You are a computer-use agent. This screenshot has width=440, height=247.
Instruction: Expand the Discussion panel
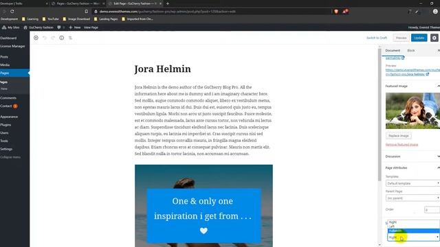(438, 156)
